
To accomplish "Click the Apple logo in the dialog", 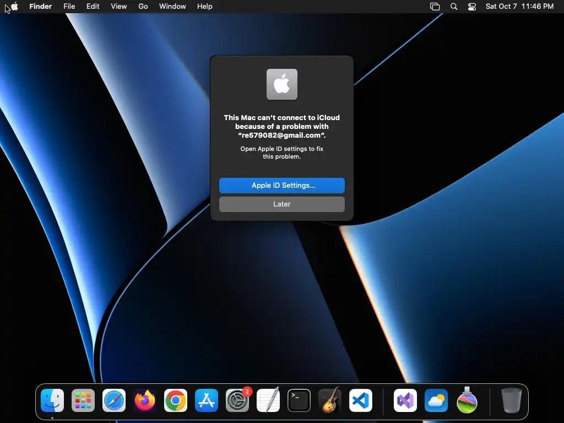I will pyautogui.click(x=281, y=84).
